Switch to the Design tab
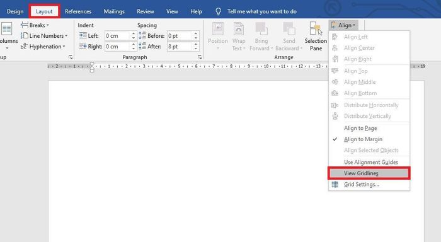Viewport: 441px width, 242px height. click(15, 11)
